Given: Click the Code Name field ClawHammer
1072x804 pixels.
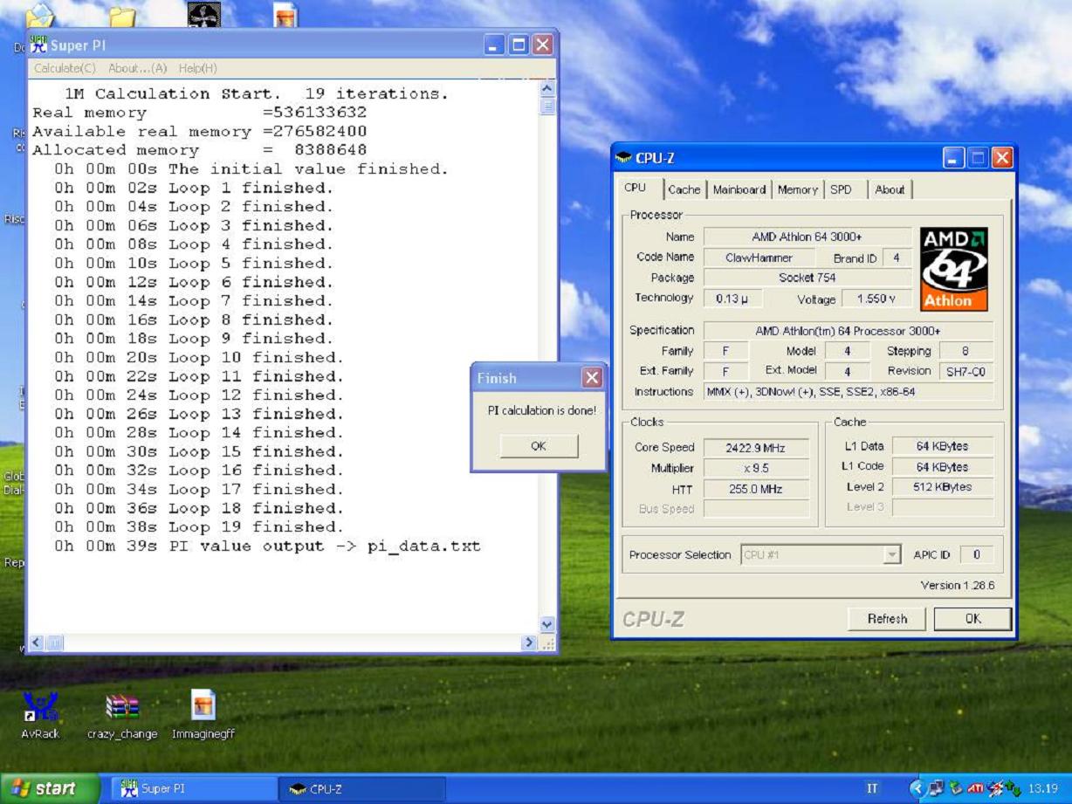Looking at the screenshot, I should click(x=759, y=258).
